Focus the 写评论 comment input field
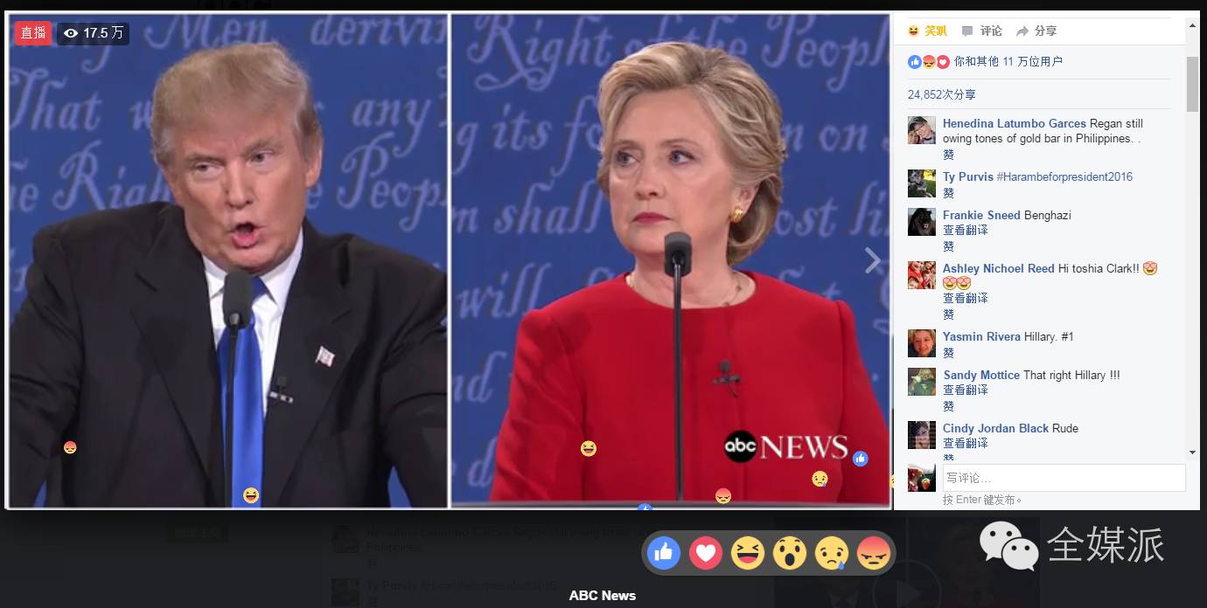The height and width of the screenshot is (608, 1207). pyautogui.click(x=1064, y=478)
